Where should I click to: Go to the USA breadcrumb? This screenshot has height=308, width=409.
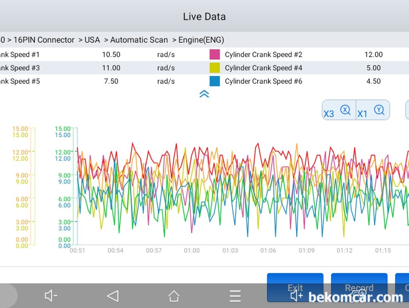(x=92, y=40)
